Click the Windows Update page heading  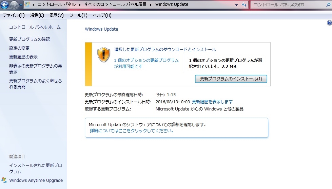[x=101, y=29]
